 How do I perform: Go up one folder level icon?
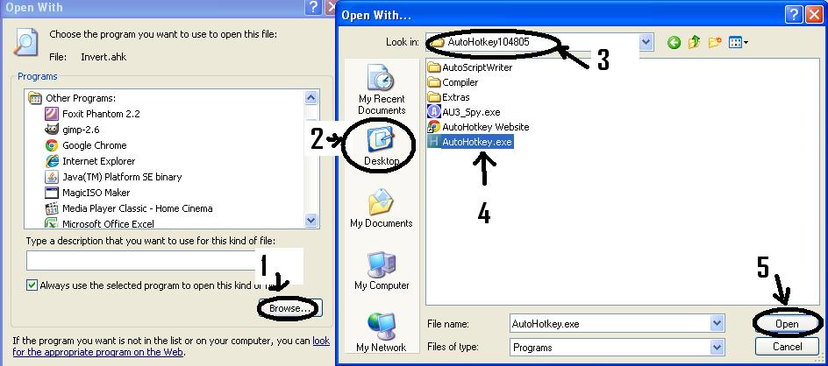tap(694, 43)
